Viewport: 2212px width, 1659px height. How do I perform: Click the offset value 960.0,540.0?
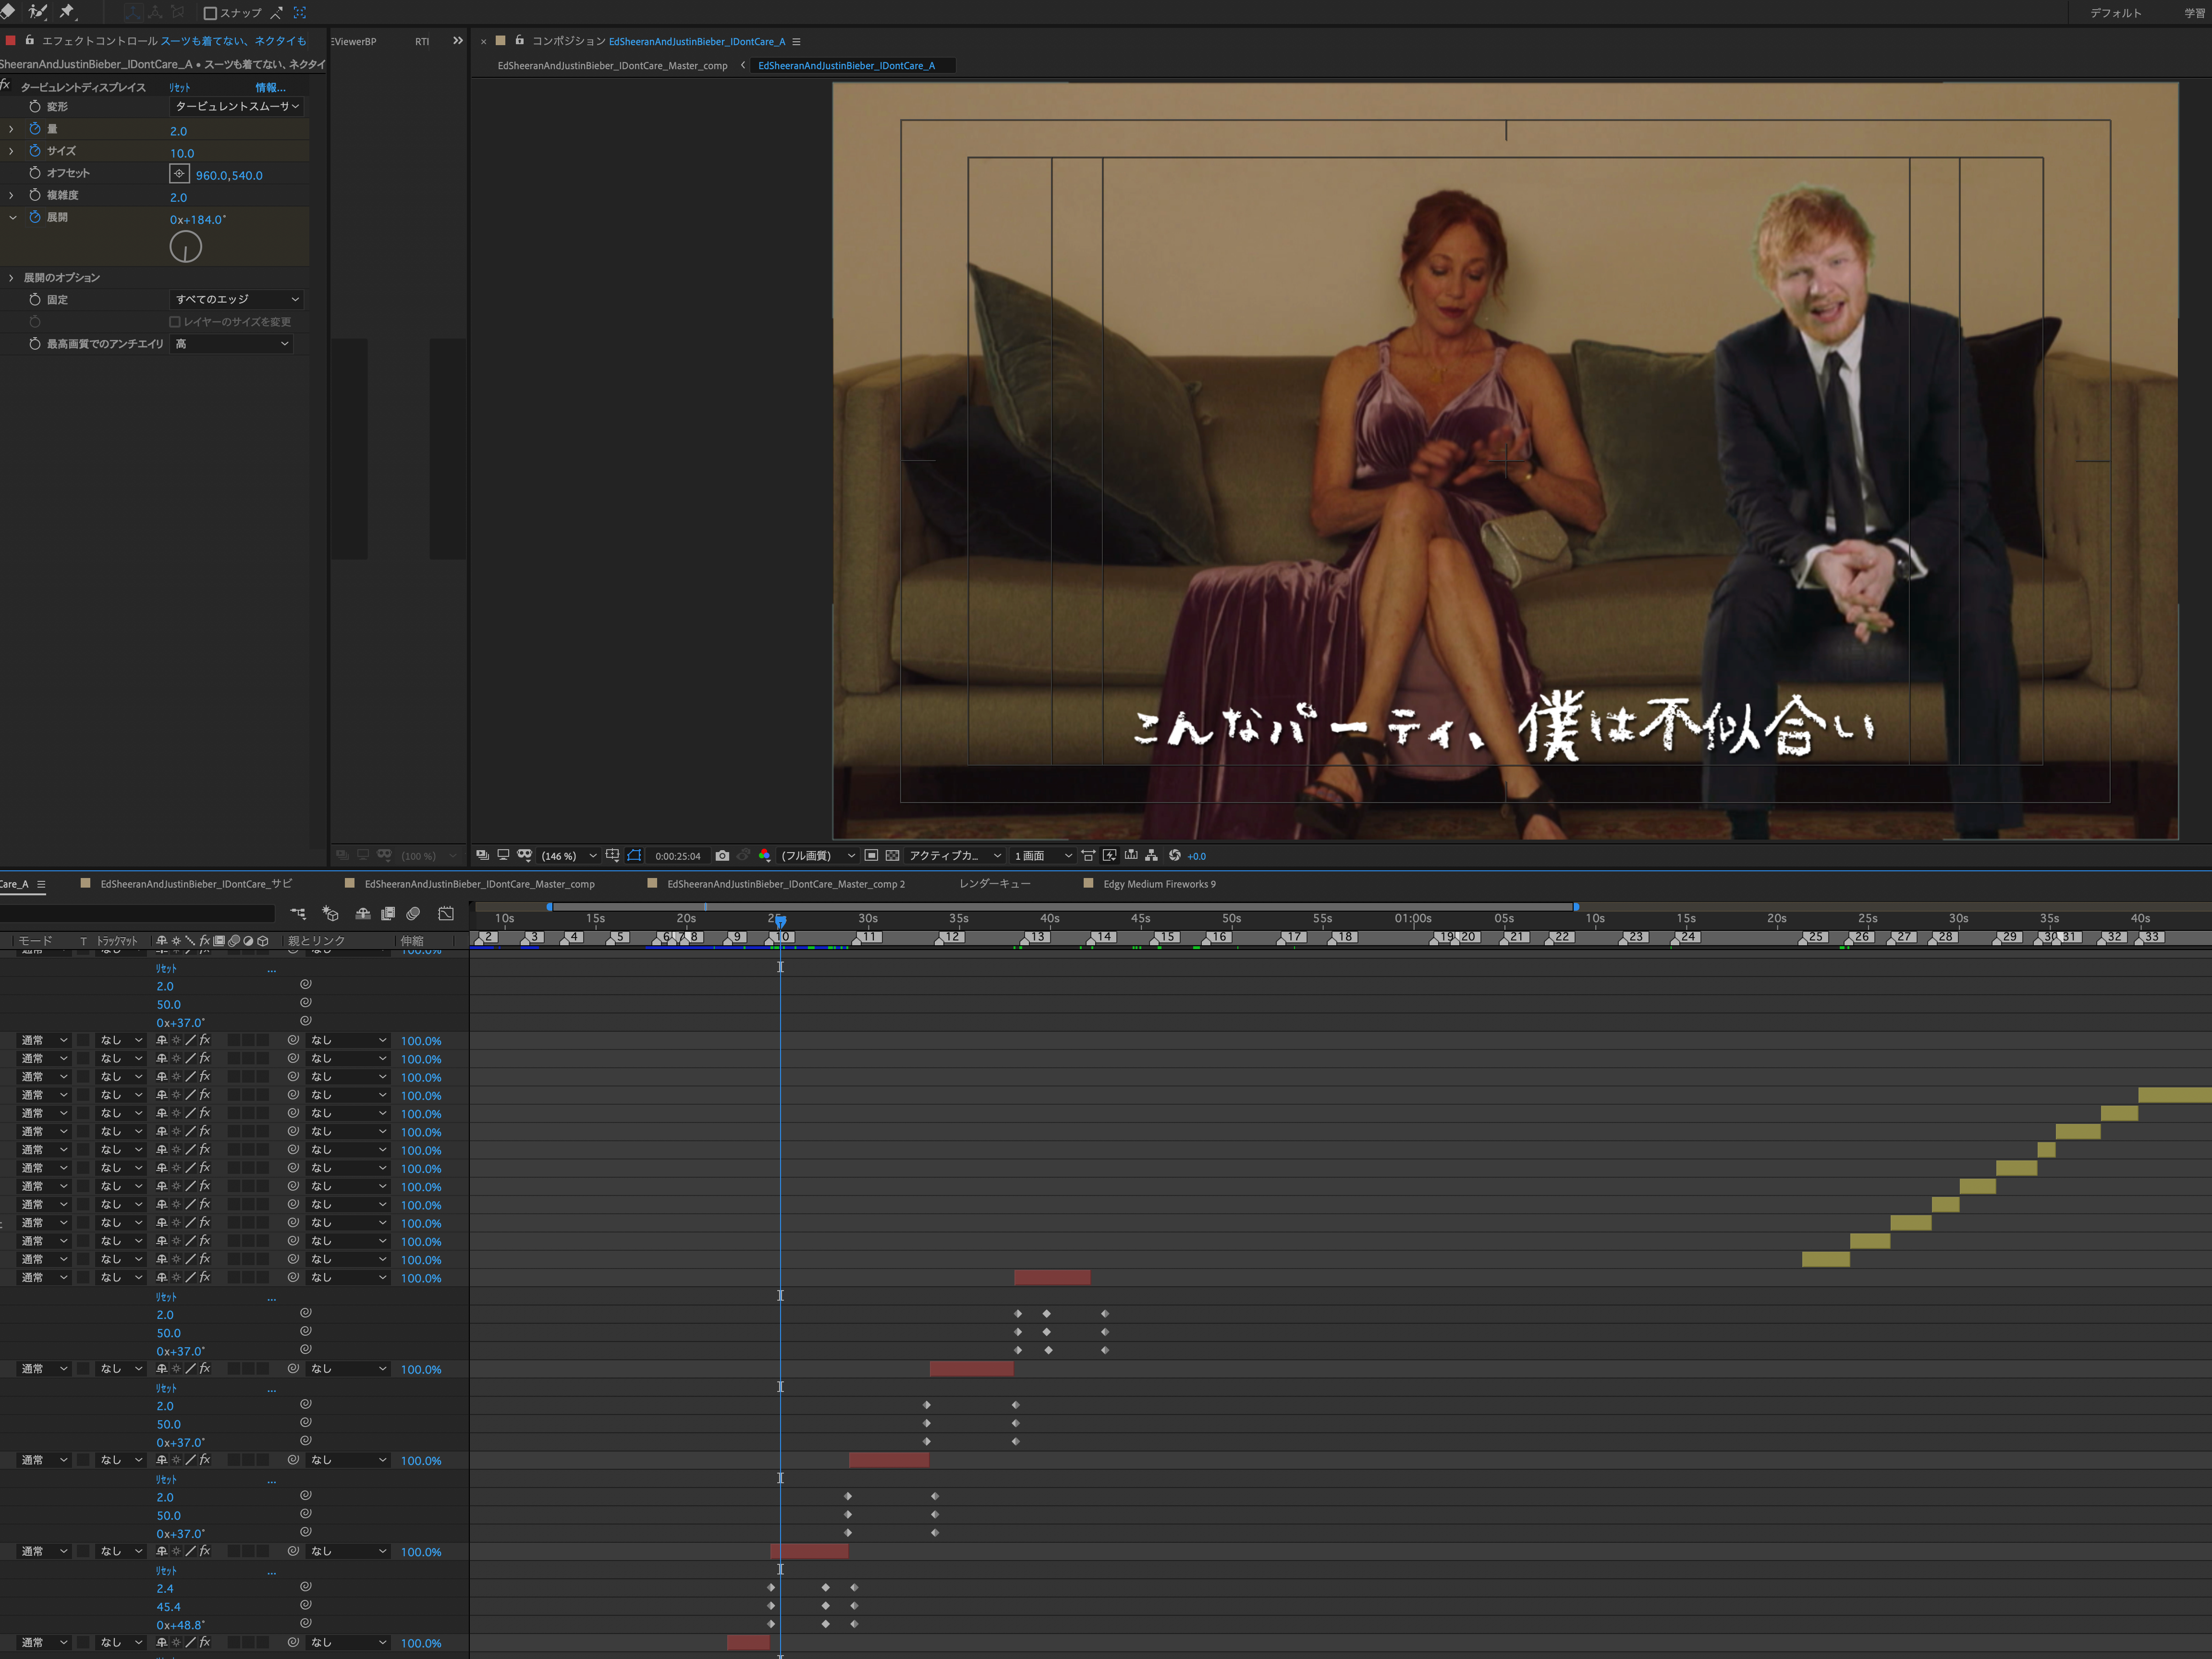pos(229,175)
